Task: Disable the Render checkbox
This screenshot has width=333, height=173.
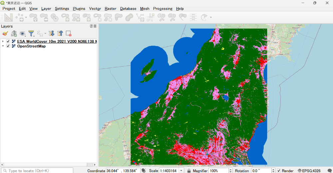Action: [x=279, y=171]
